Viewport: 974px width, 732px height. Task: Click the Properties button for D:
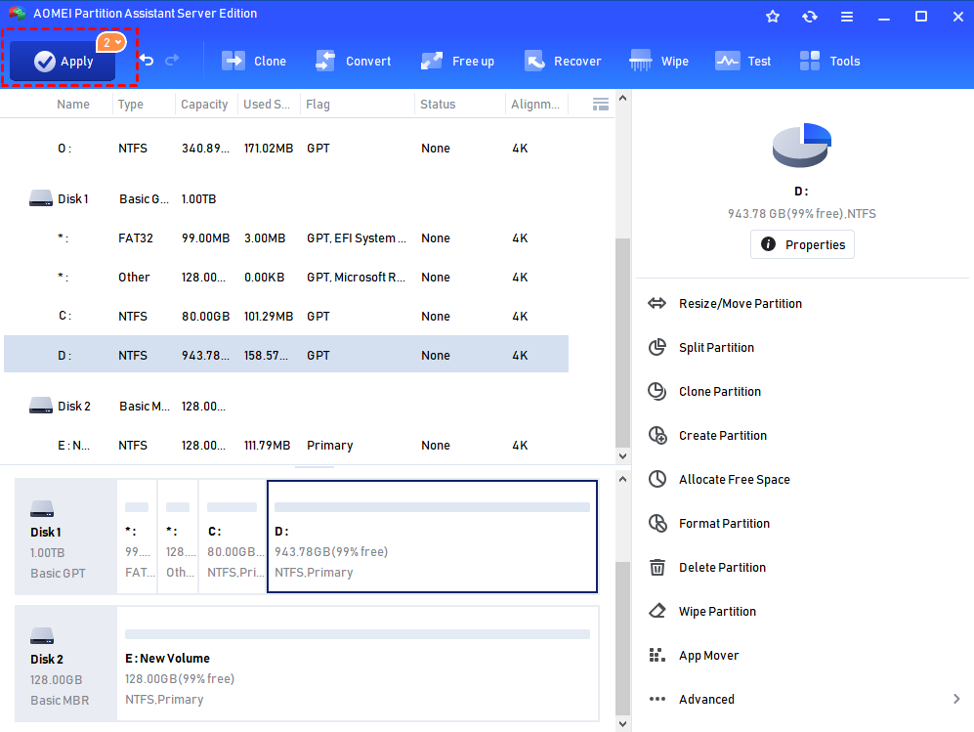802,244
